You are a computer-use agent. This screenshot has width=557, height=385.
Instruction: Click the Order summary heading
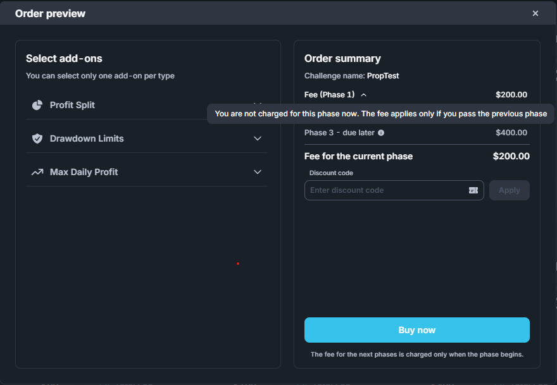(x=342, y=59)
